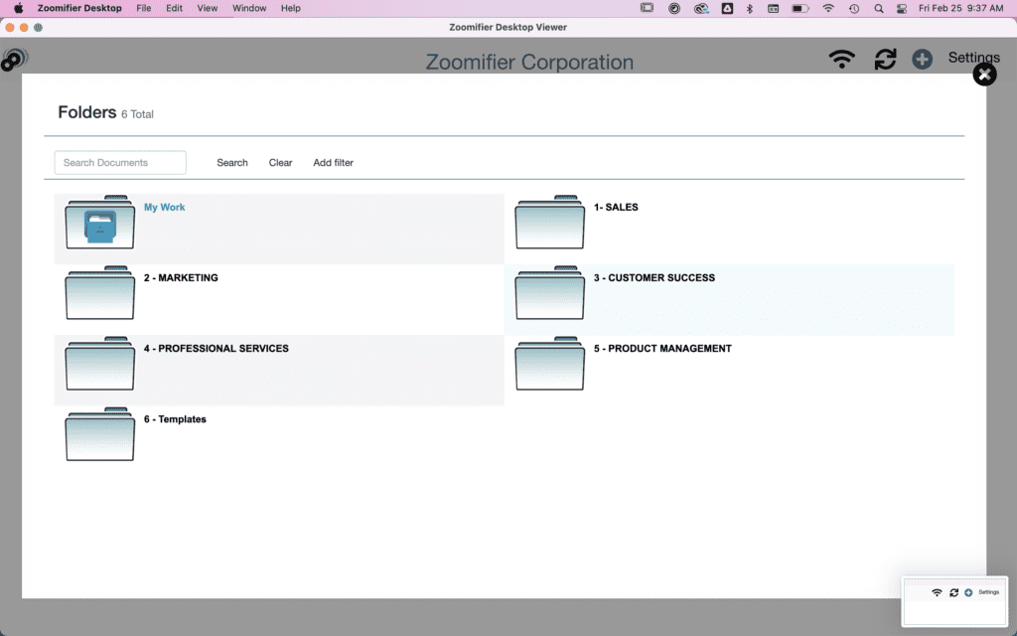This screenshot has height=636, width=1017.
Task: Click the Zoomifier logo icon in the header
Action: coord(14,60)
